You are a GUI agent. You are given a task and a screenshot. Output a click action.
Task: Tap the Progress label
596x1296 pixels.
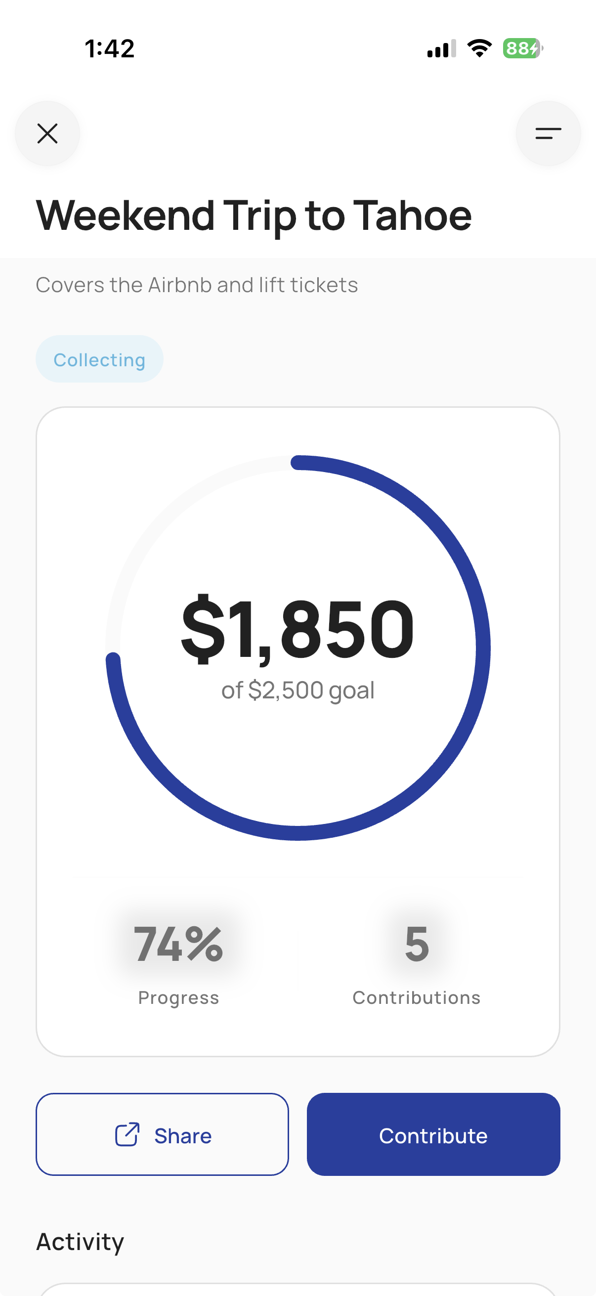(x=178, y=997)
